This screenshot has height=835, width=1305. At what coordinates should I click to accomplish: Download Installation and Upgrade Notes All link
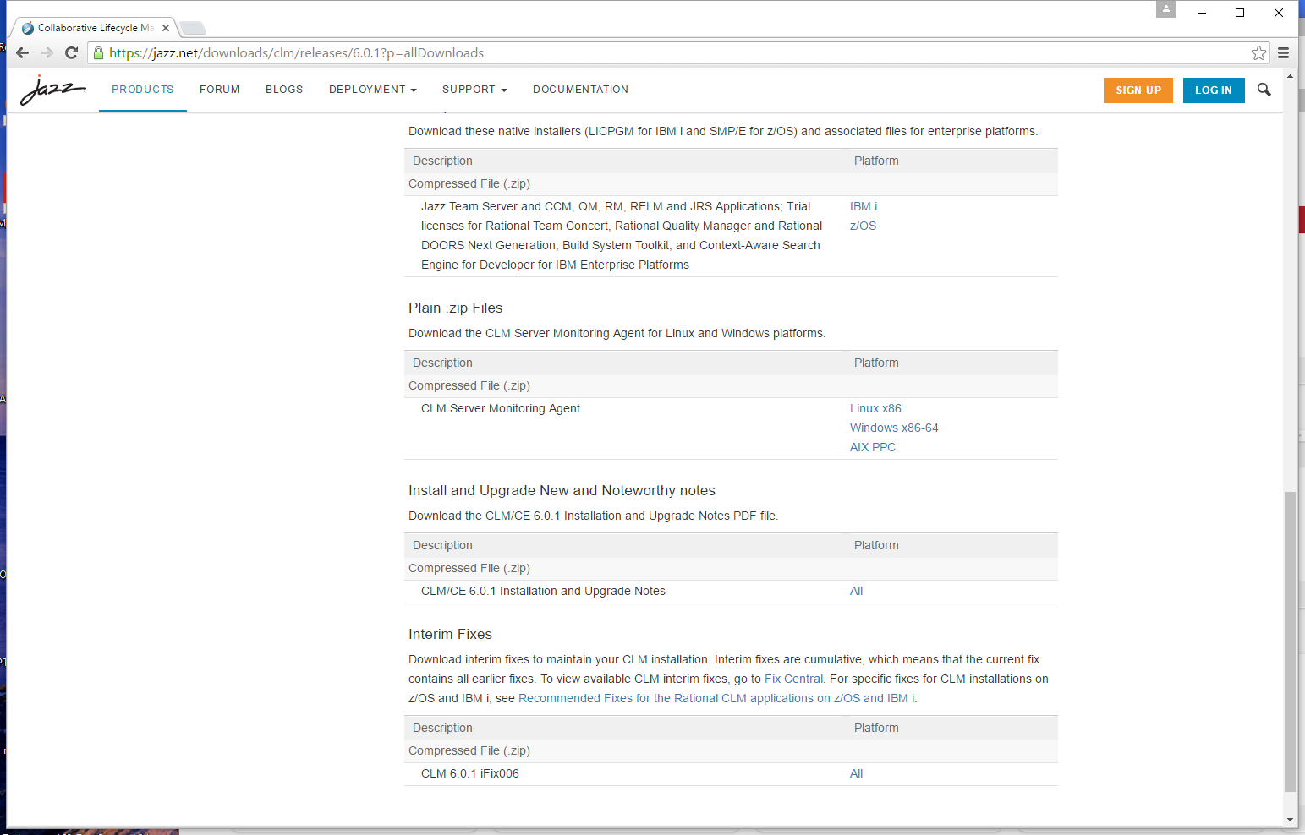click(x=857, y=591)
